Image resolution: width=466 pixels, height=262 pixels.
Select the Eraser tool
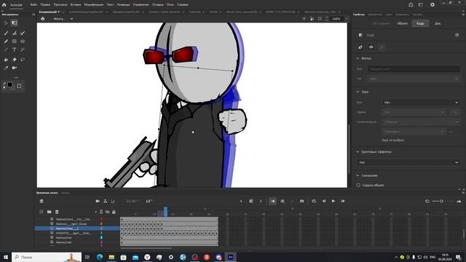pos(15,60)
